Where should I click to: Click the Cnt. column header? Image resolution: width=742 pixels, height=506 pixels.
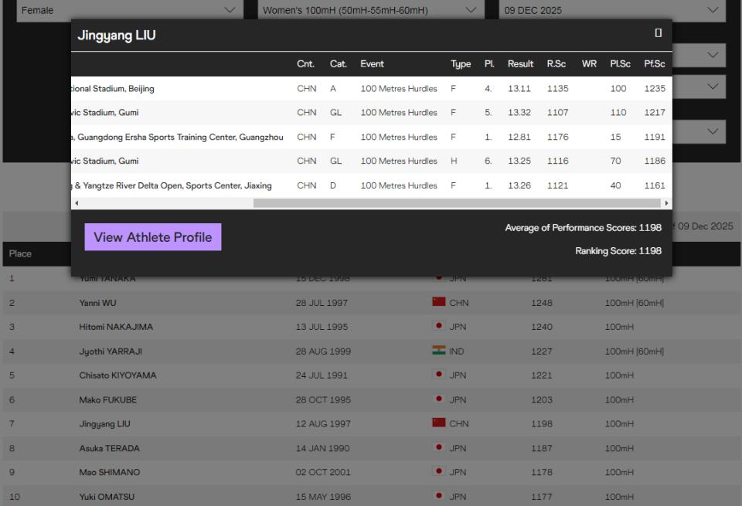[306, 64]
